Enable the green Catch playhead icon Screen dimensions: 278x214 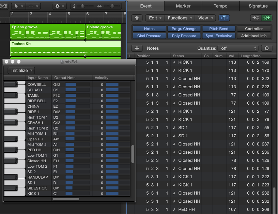click(267, 18)
